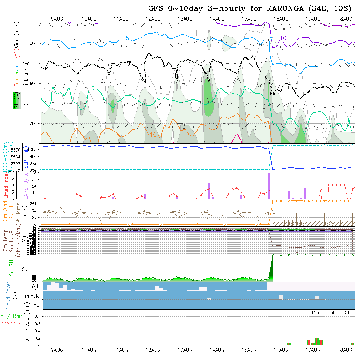Click the green RH (%) legend box
Image resolution: width=358 pixels, height=358 pixels.
tap(17, 101)
